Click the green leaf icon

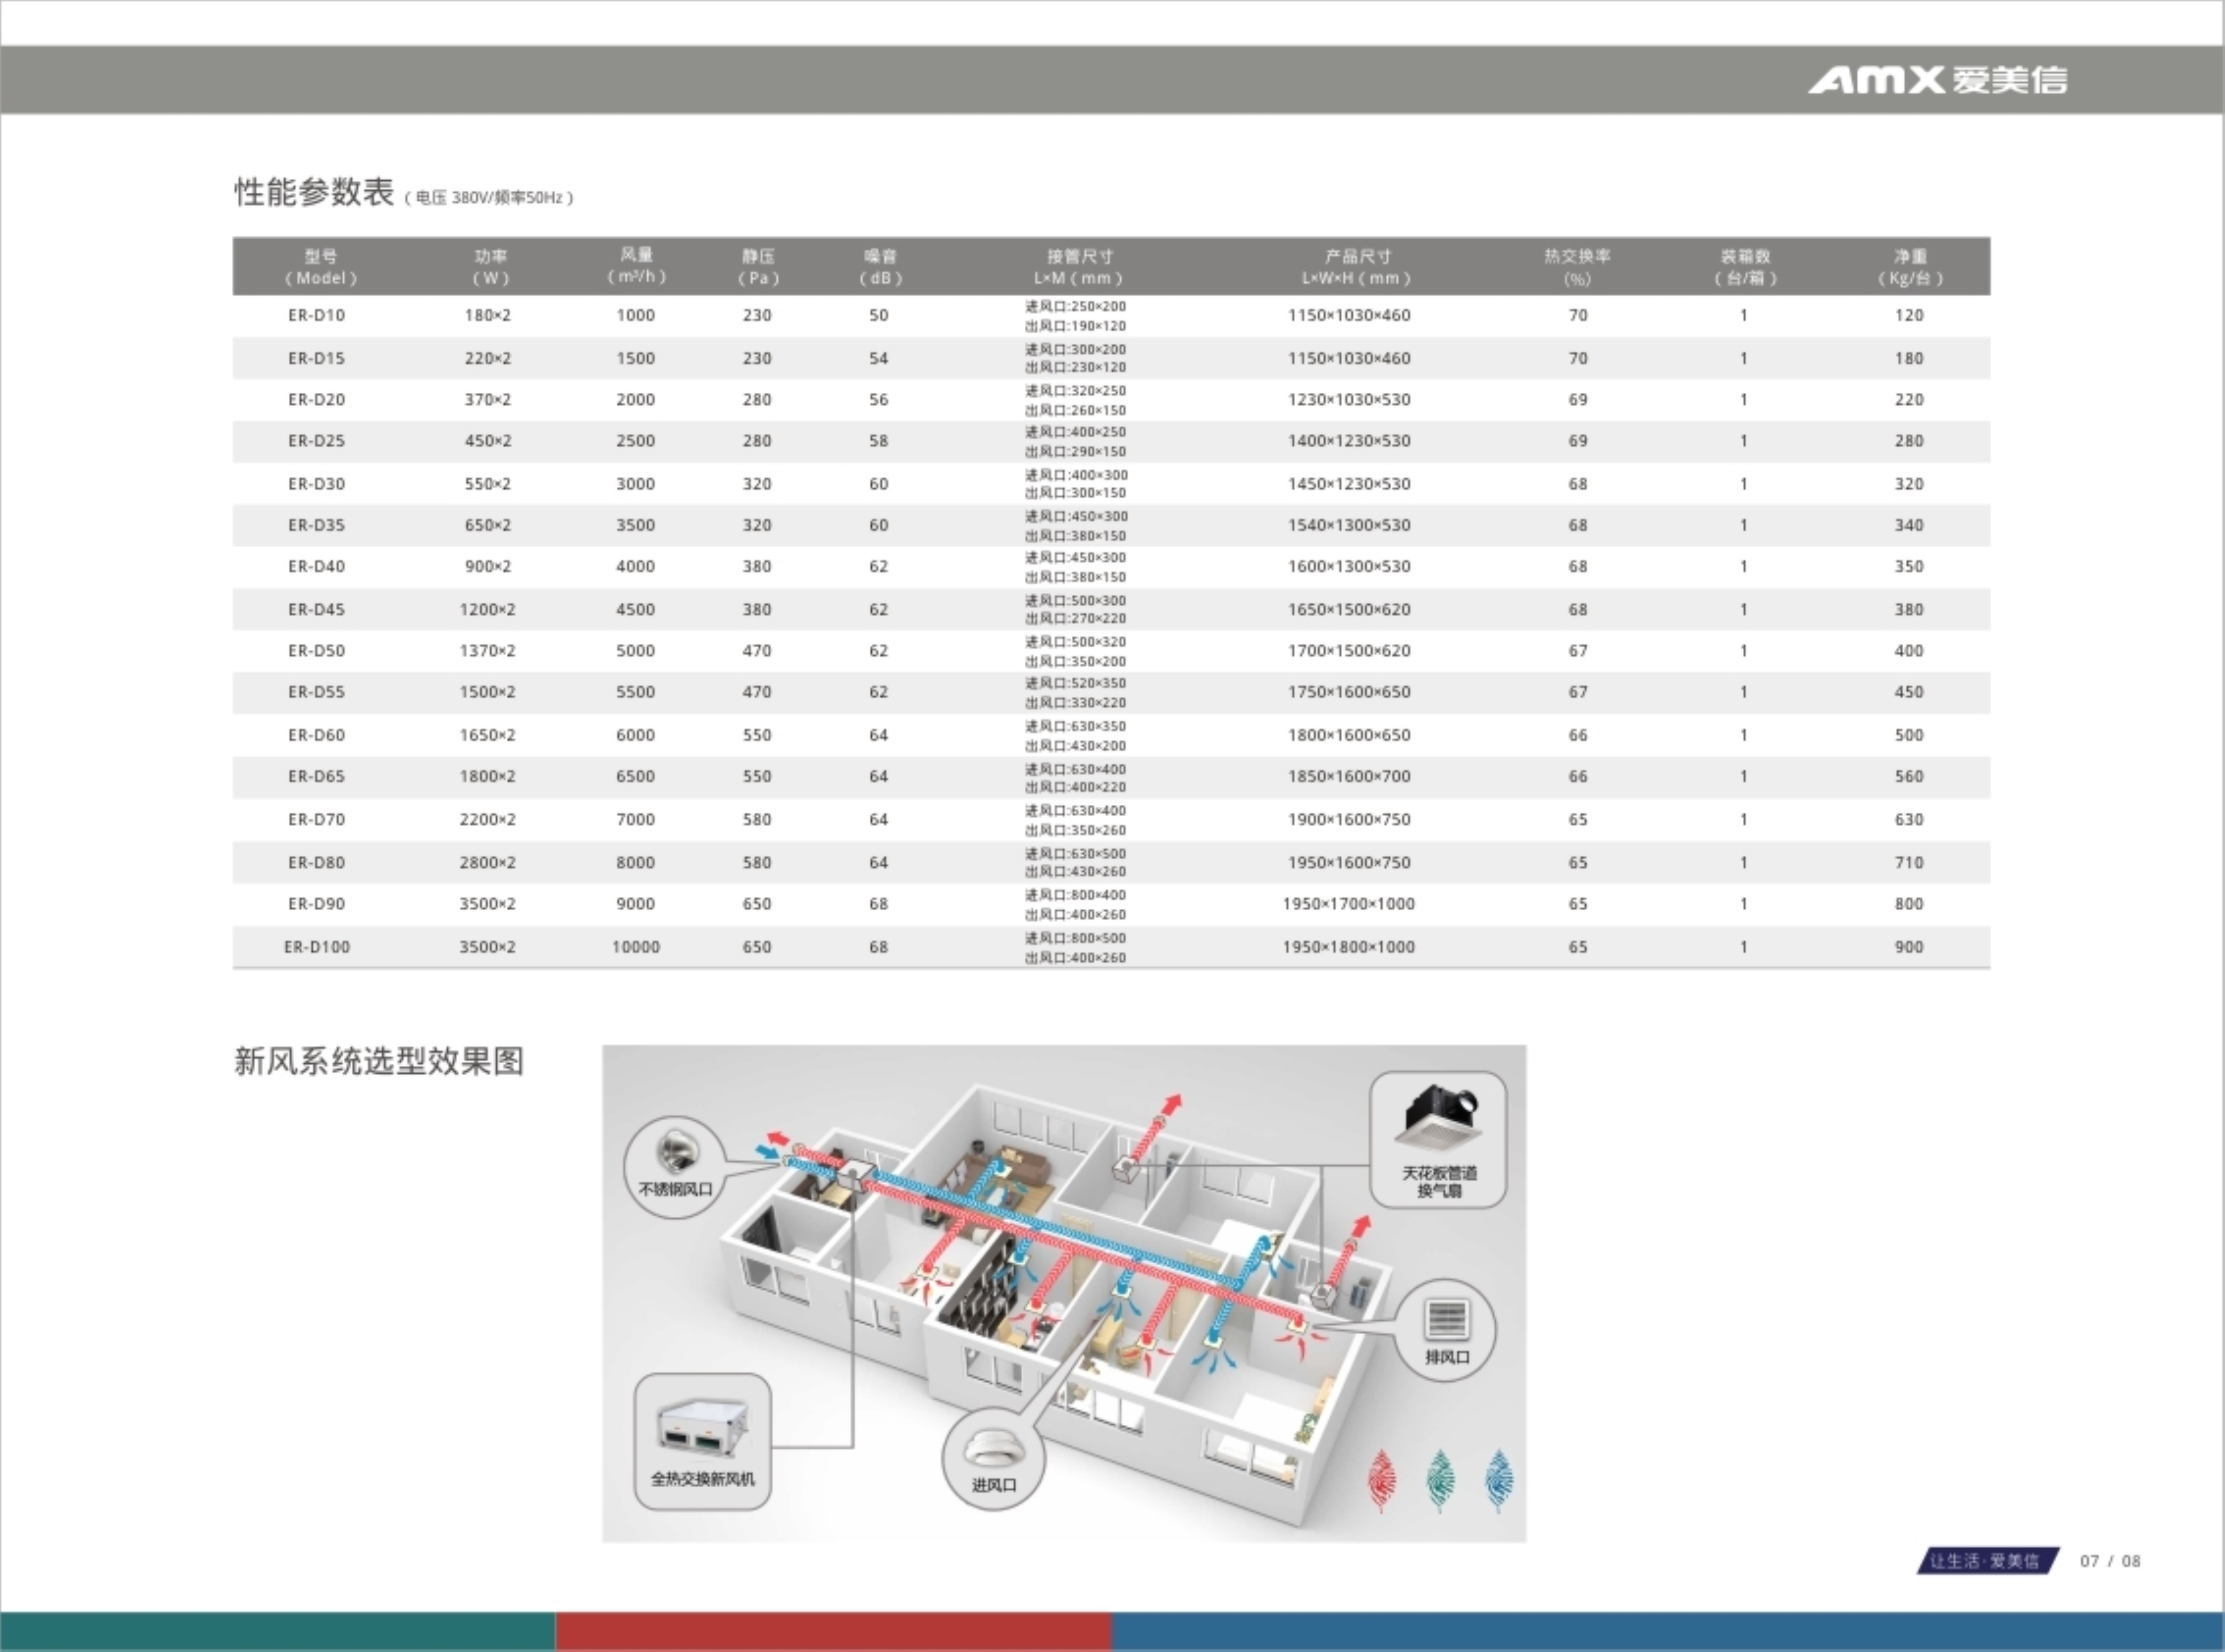(x=1440, y=1479)
